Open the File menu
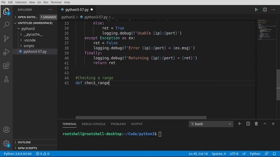 3,2
